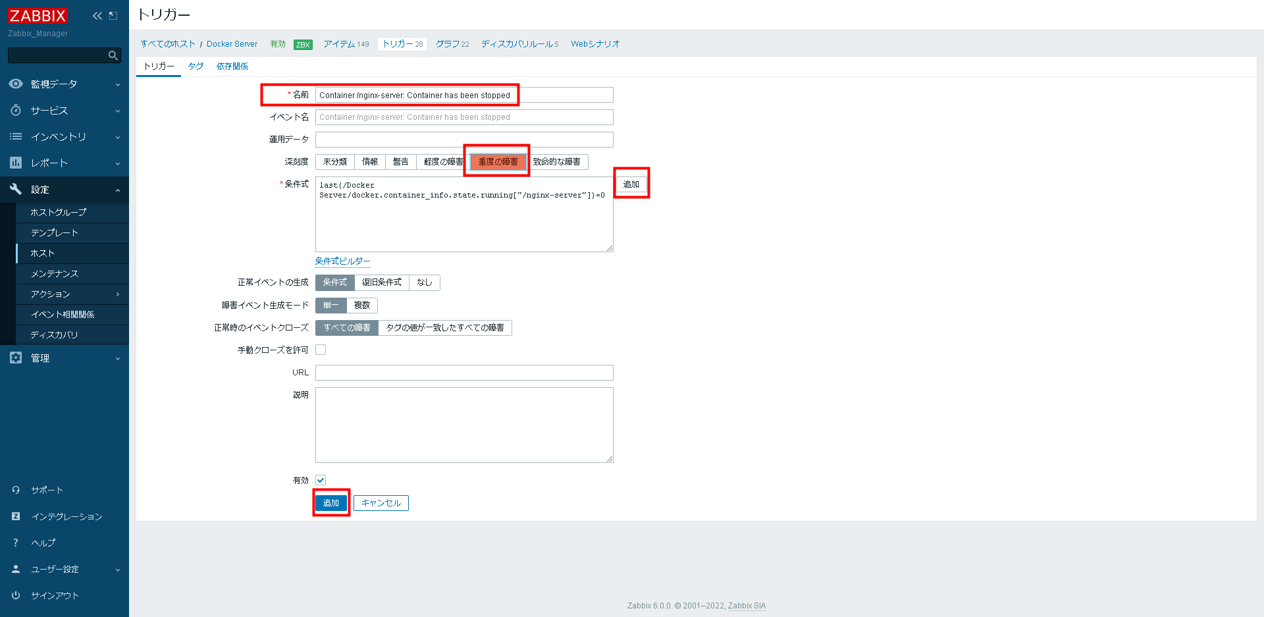Image resolution: width=1264 pixels, height=617 pixels.
Task: Select severity 軽度の障害
Action: pos(443,162)
